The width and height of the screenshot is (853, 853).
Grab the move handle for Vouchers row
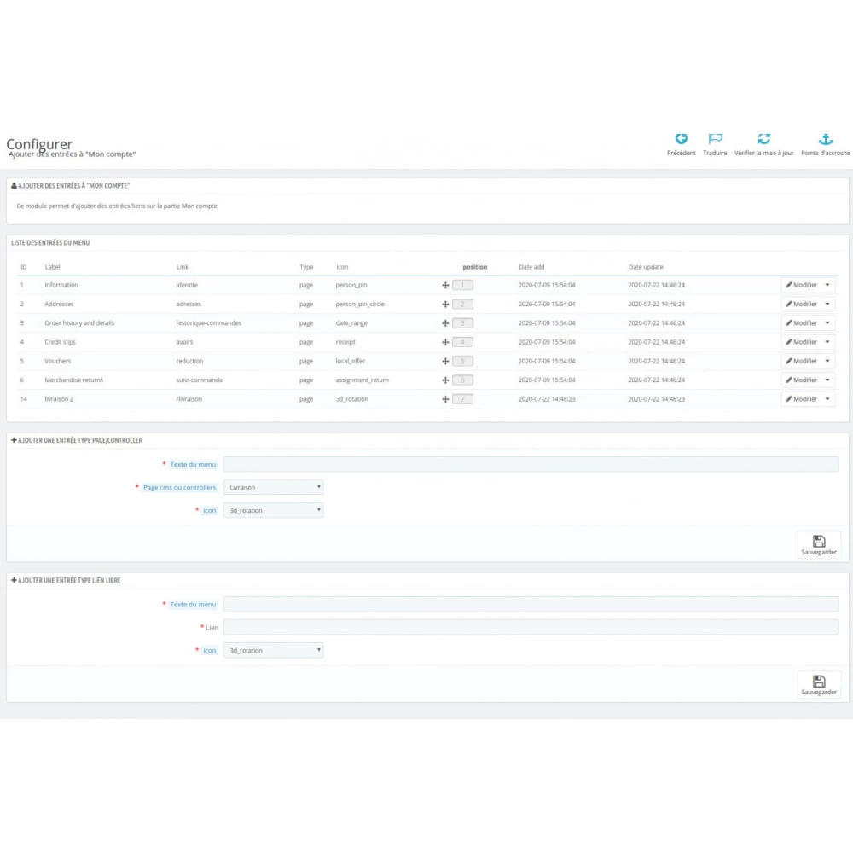pyautogui.click(x=445, y=361)
